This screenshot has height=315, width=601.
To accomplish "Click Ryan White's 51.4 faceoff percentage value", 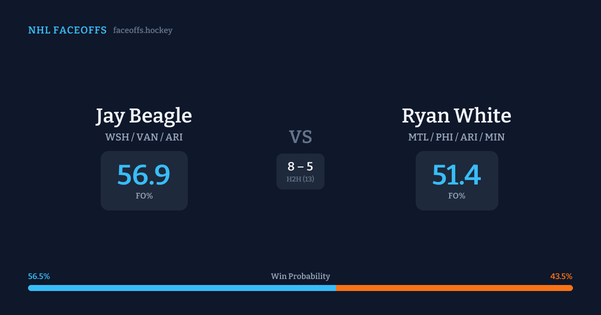I will click(x=456, y=175).
